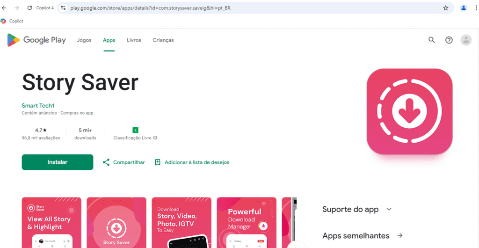Click the wishlist bookmark icon
Viewport: 479px width, 248px height.
[158, 162]
